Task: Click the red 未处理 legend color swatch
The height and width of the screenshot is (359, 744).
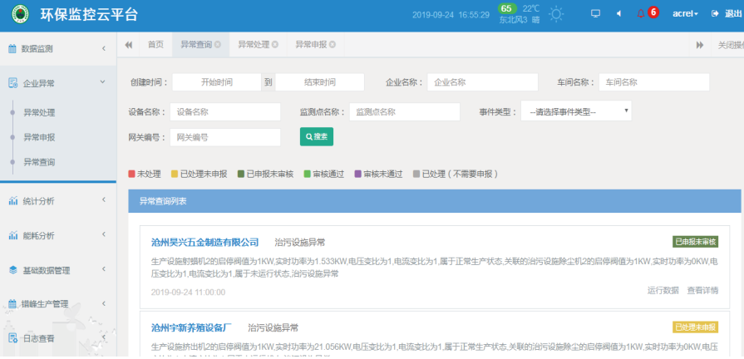Action: click(131, 175)
